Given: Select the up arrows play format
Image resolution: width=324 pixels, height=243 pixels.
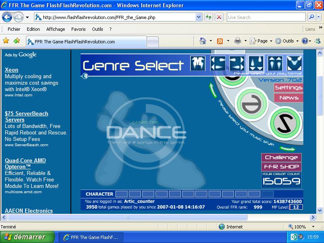Looking at the screenshot, I should click(x=275, y=63).
